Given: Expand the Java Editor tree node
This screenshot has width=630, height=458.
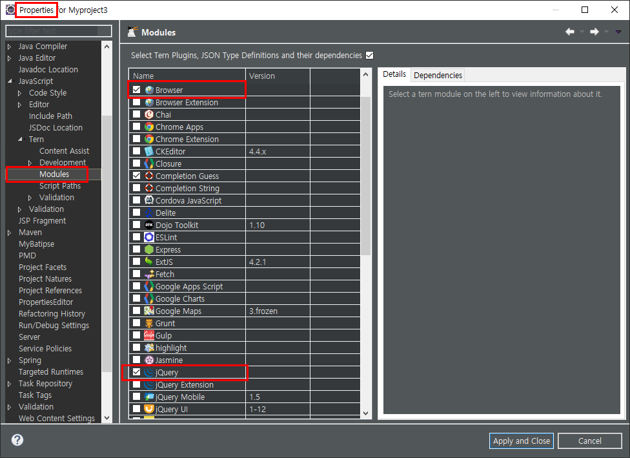Looking at the screenshot, I should 9,58.
